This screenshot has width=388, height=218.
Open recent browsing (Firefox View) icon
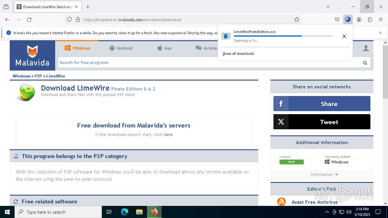click(6, 7)
